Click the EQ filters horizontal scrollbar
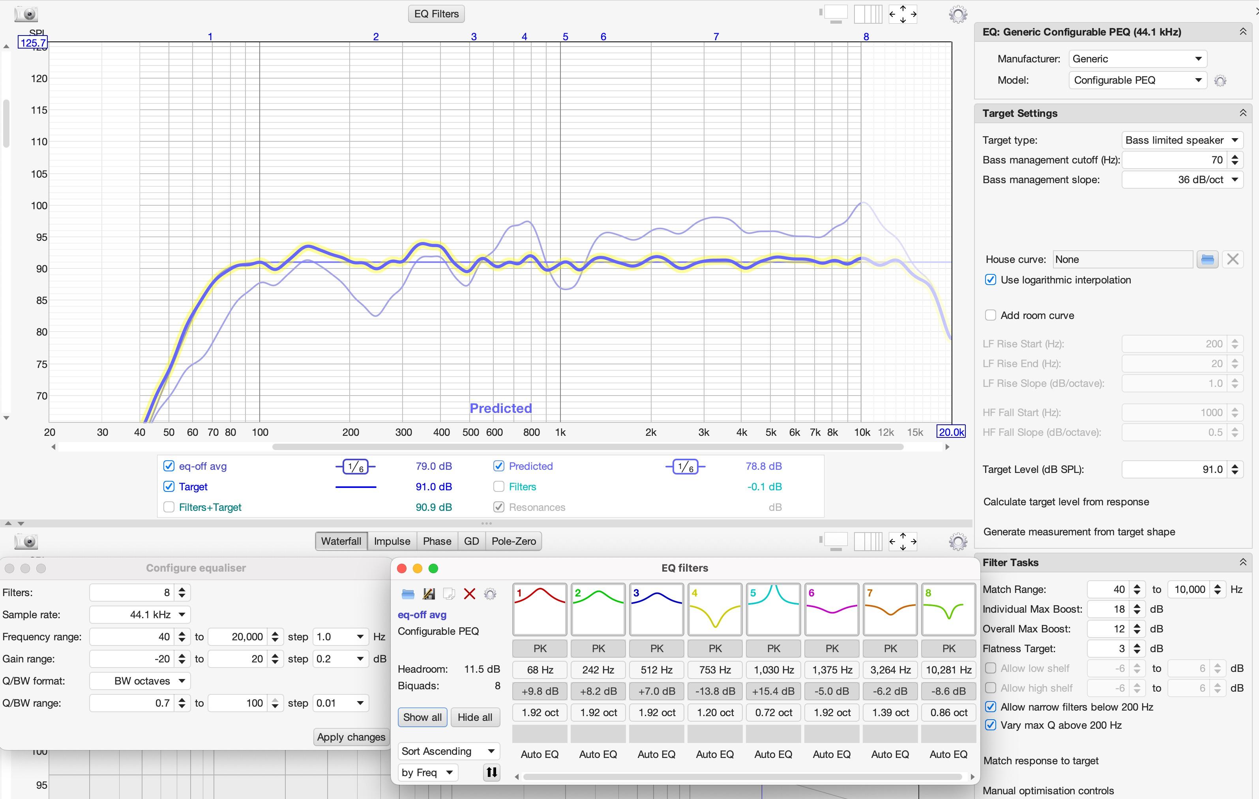The height and width of the screenshot is (799, 1259). point(742,777)
